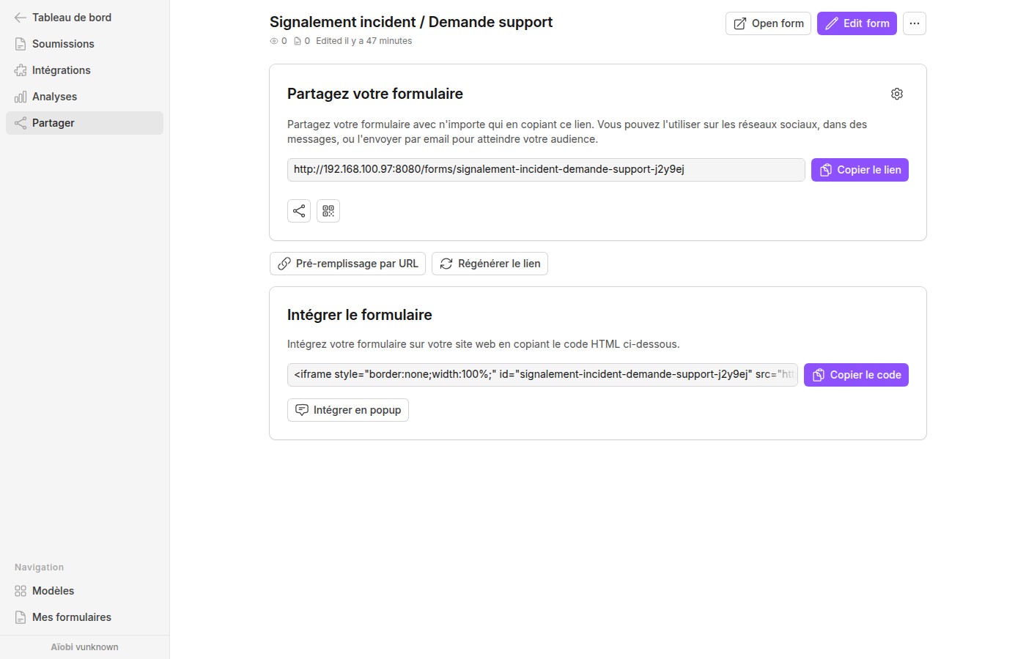Click the views eye counter icon
This screenshot has height=659, width=1026.
coord(274,41)
